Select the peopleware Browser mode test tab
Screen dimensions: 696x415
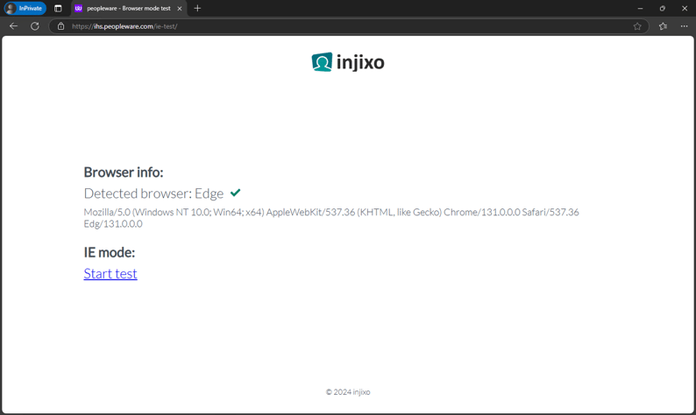[x=127, y=8]
